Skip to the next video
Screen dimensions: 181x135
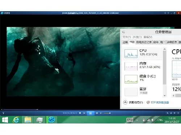(x=97, y=113)
